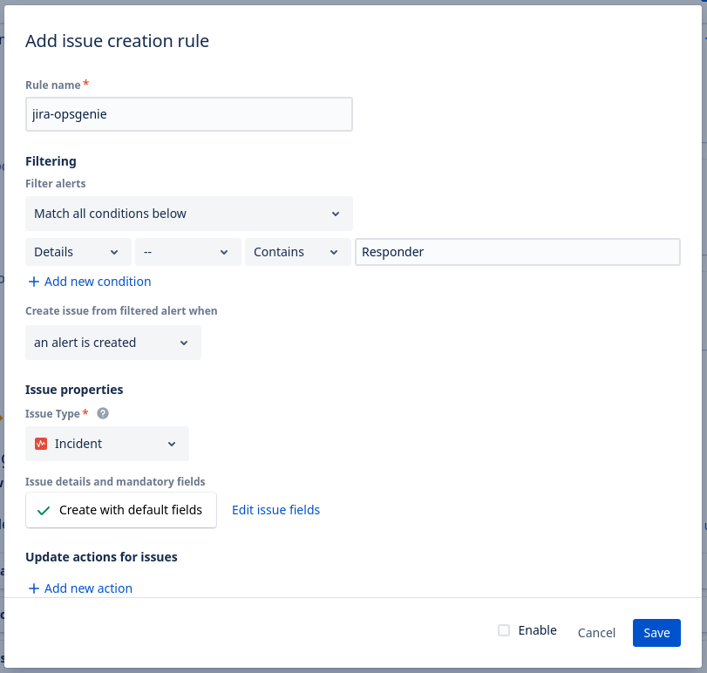
Task: Click the red Incident issue type icon
Action: coord(40,444)
